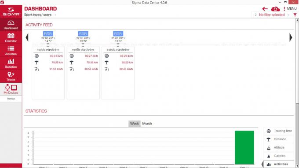The image size is (299, 168).
Task: Open the MENU button
Action: 290,9
